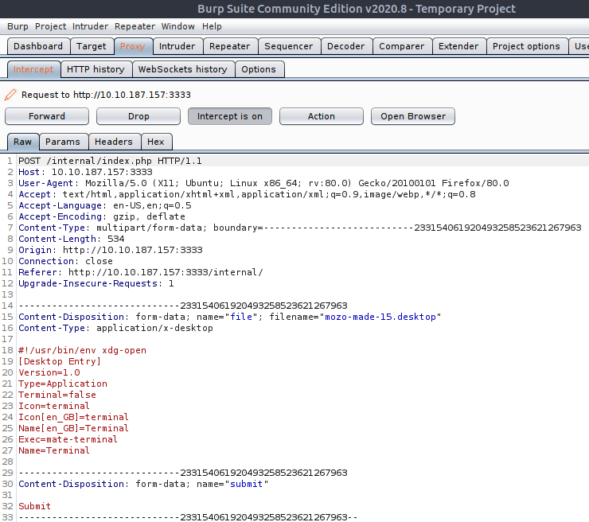Open the Comparer tab

pyautogui.click(x=402, y=46)
